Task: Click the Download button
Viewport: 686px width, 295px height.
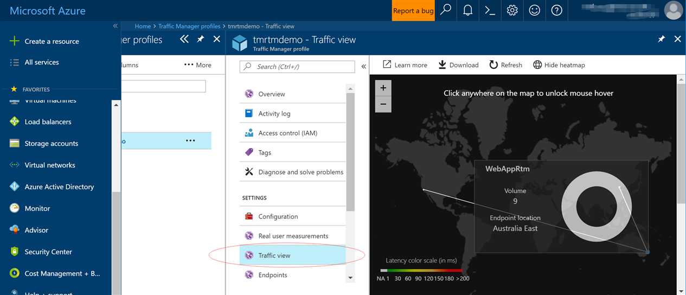Action: click(458, 65)
